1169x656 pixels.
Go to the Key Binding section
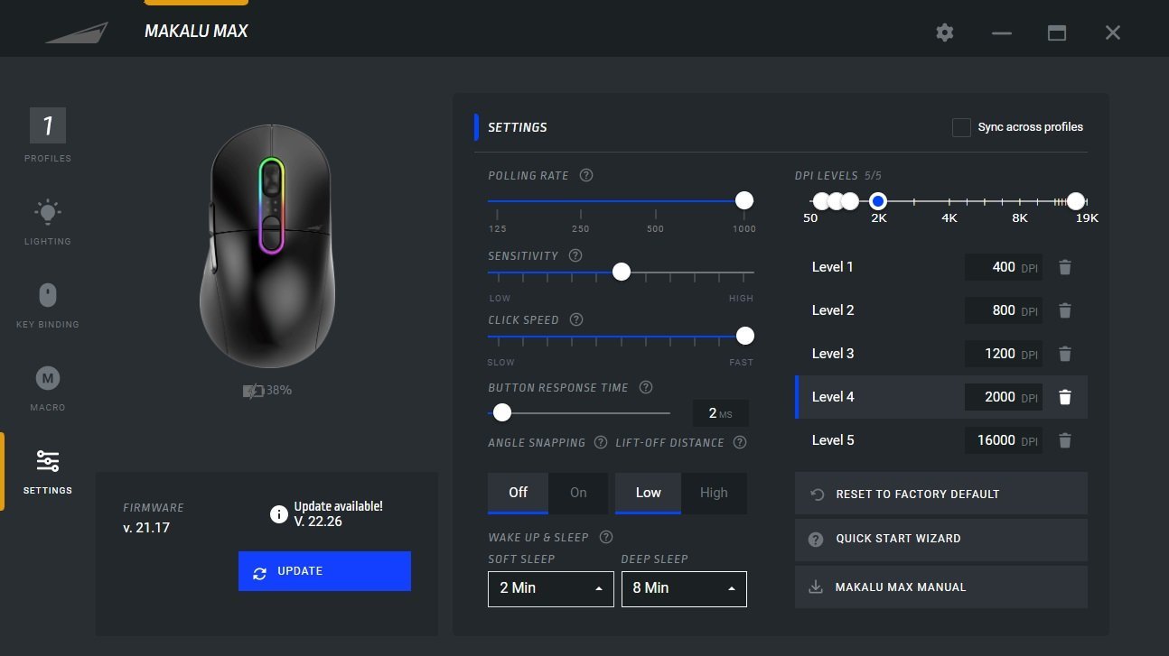[x=48, y=305]
